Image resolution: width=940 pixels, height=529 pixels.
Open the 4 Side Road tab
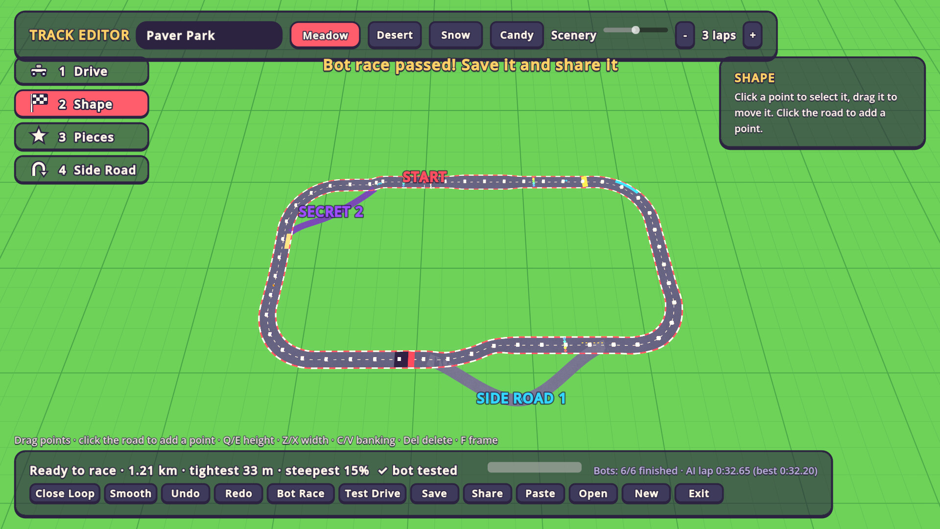pos(82,170)
